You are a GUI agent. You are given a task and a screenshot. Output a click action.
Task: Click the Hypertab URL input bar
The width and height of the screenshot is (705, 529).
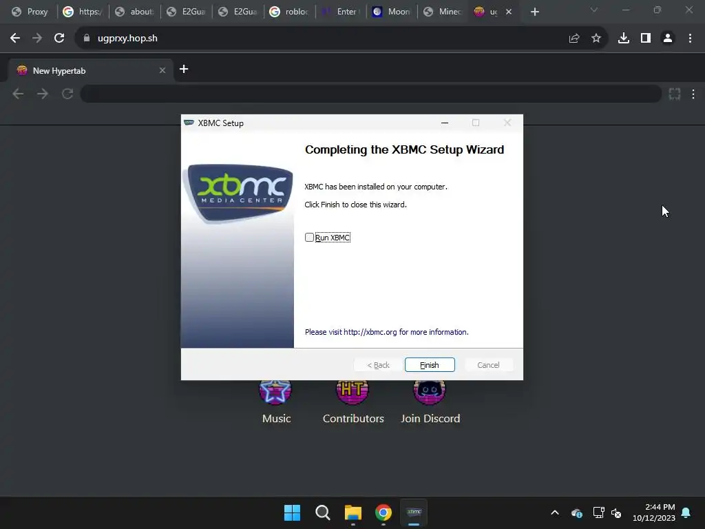(x=371, y=94)
